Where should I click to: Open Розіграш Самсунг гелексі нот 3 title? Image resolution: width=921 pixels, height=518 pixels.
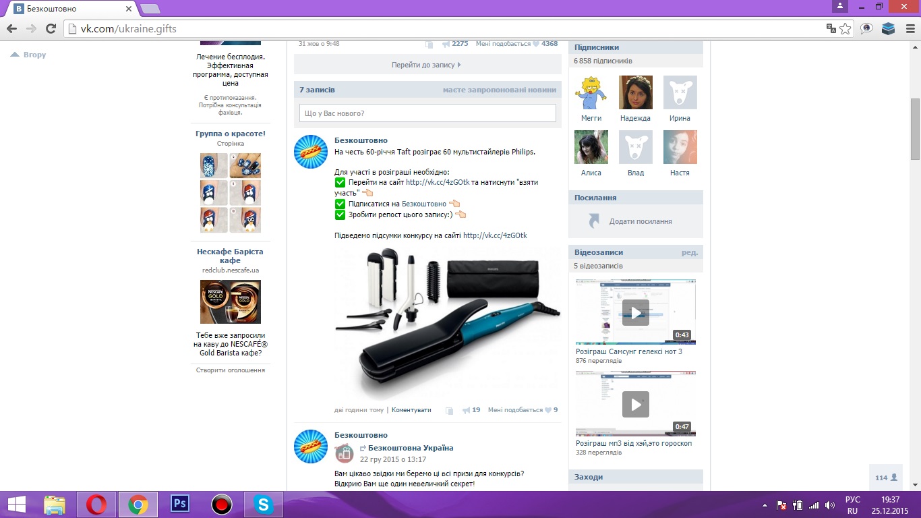[629, 351]
